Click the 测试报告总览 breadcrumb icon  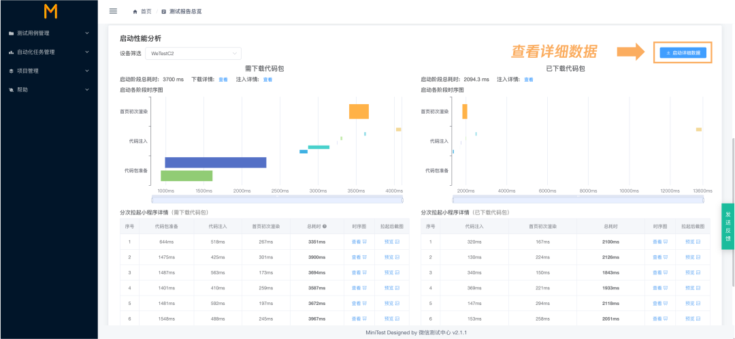[x=163, y=12]
